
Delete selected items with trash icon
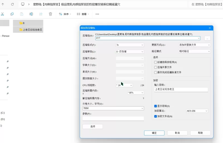pos(50,14)
